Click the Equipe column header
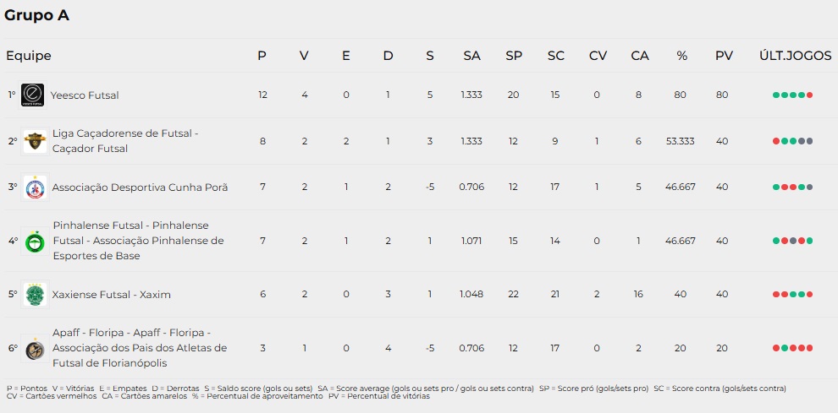This screenshot has height=413, width=838. click(x=28, y=56)
